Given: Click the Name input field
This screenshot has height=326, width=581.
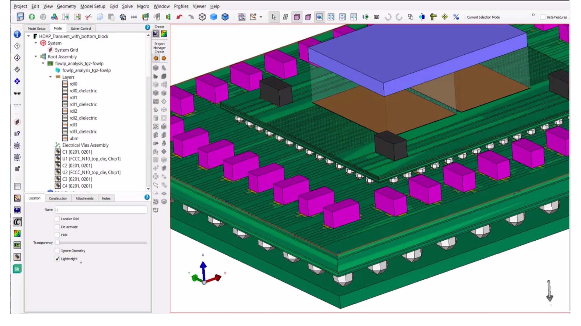Looking at the screenshot, I should [101, 209].
